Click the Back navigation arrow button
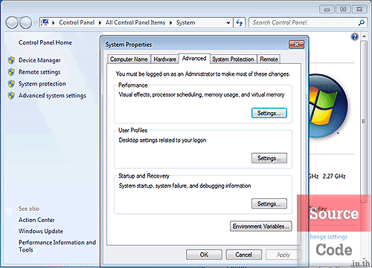This screenshot has width=372, height=268. tap(12, 23)
